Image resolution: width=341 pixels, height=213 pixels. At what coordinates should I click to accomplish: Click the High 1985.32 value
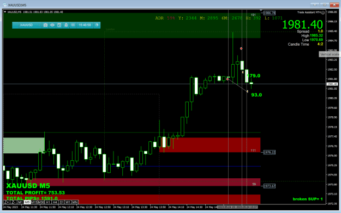(316, 35)
